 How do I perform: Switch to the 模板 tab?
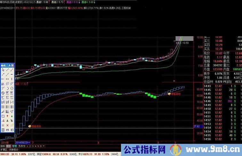(8, 146)
